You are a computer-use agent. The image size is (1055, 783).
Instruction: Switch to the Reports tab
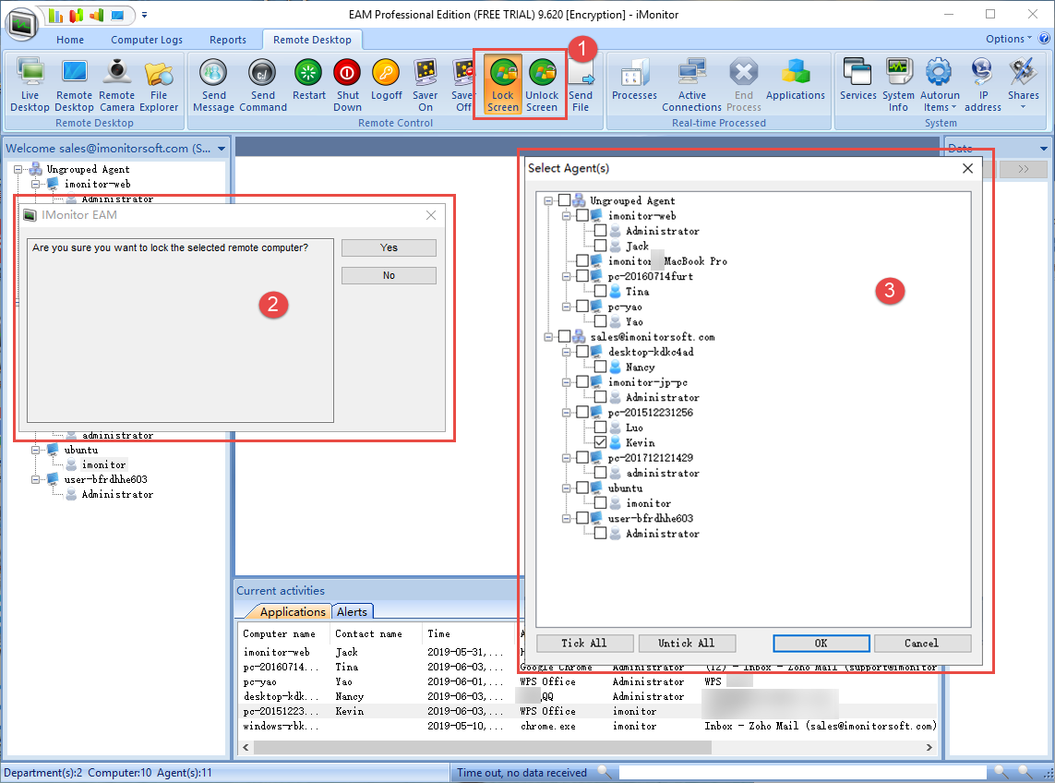pos(227,40)
